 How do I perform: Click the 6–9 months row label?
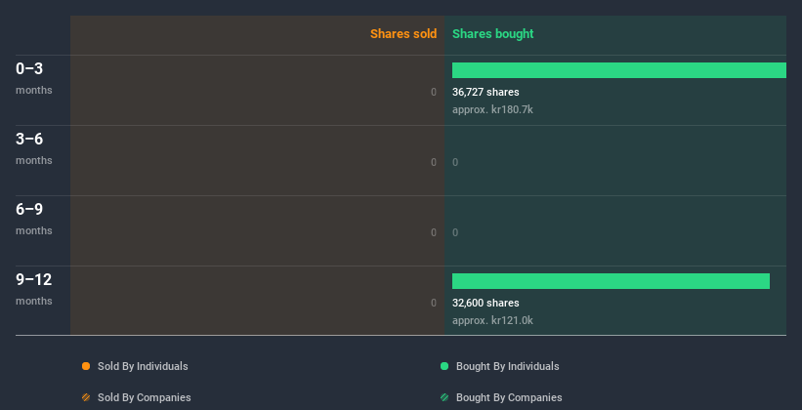point(34,219)
